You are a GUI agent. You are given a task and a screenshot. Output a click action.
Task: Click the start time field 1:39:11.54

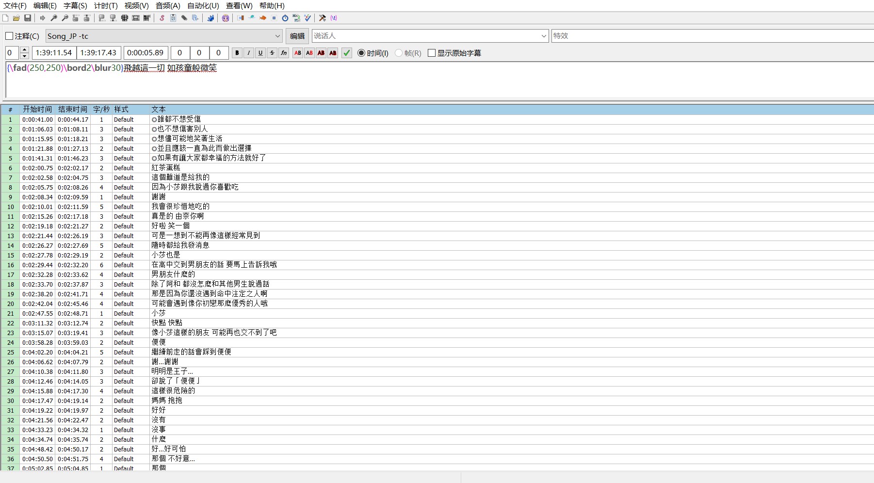(54, 53)
